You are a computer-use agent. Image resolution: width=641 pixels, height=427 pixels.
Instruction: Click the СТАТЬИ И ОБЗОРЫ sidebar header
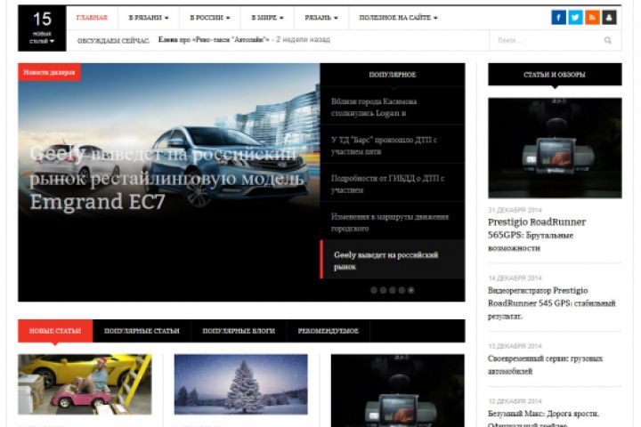[555, 75]
